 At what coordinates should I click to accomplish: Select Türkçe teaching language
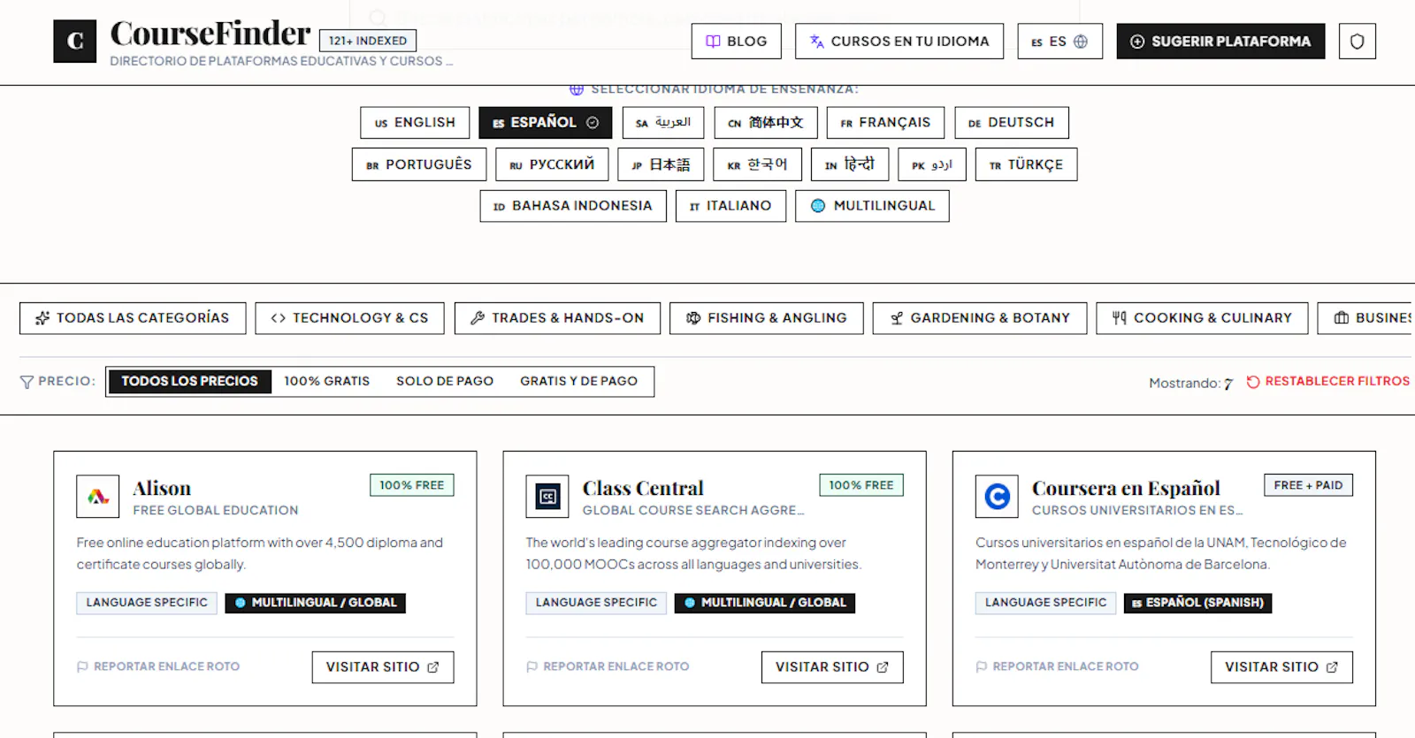[x=1026, y=164]
